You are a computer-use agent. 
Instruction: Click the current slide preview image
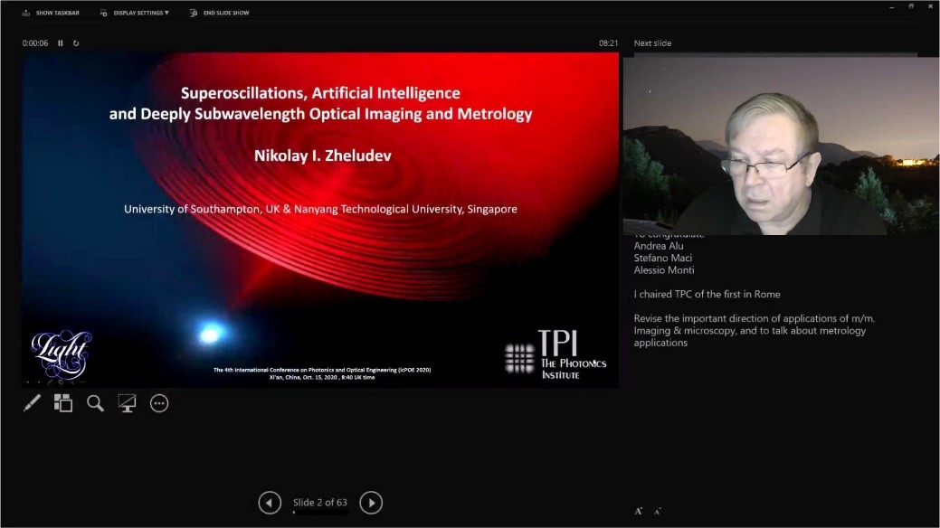[x=320, y=220]
